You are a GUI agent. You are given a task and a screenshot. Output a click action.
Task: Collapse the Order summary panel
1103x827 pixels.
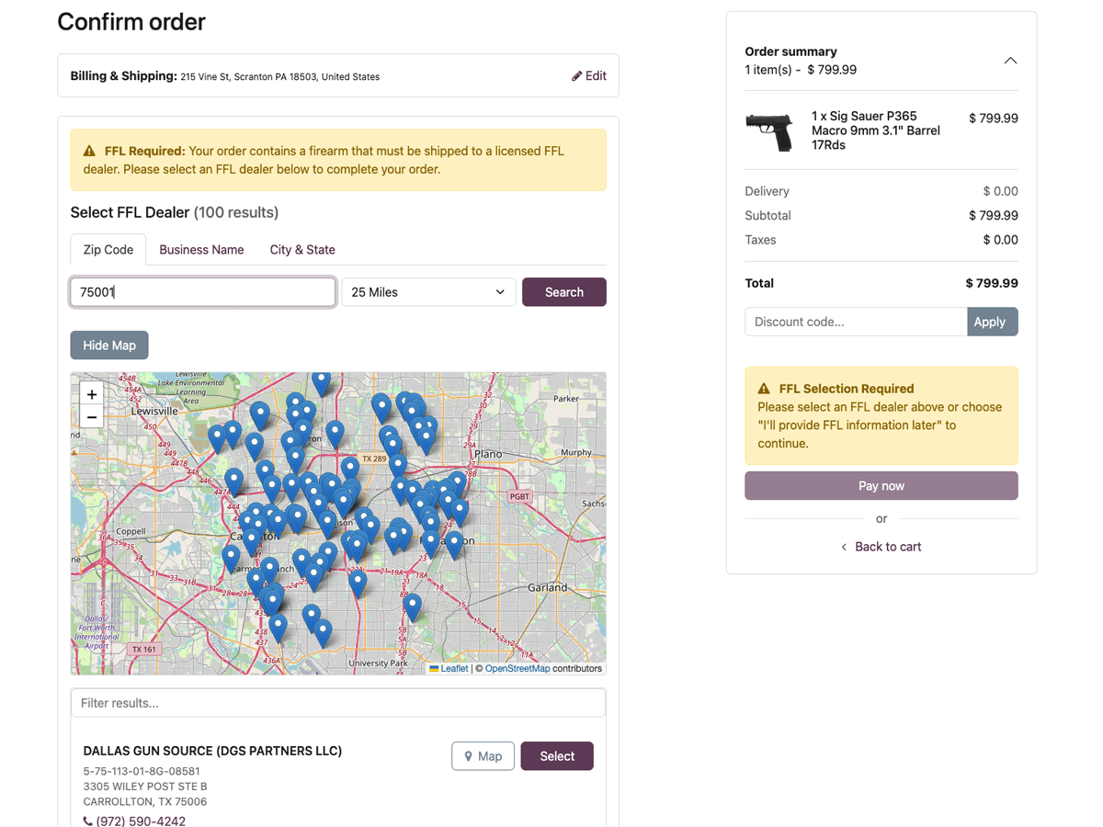1010,60
